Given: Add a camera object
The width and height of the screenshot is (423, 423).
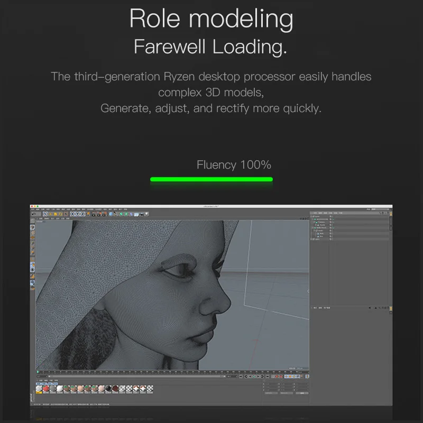Looking at the screenshot, I should pyautogui.click(x=141, y=215).
